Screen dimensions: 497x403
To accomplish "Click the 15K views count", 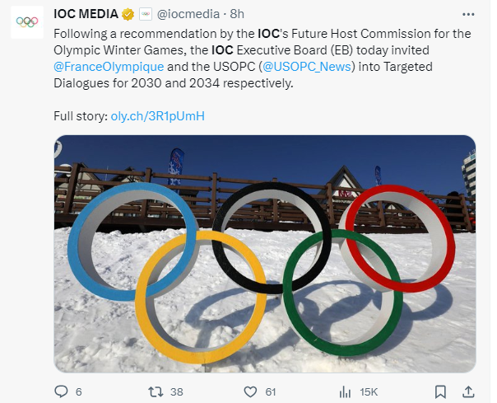I will (369, 392).
